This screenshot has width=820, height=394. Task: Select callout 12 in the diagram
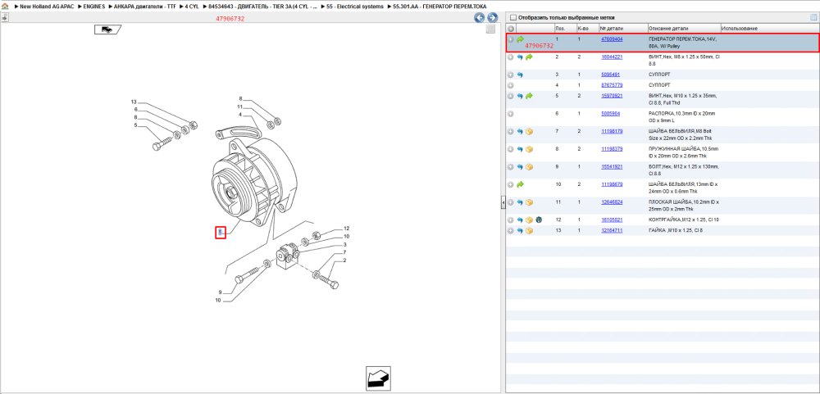point(346,229)
